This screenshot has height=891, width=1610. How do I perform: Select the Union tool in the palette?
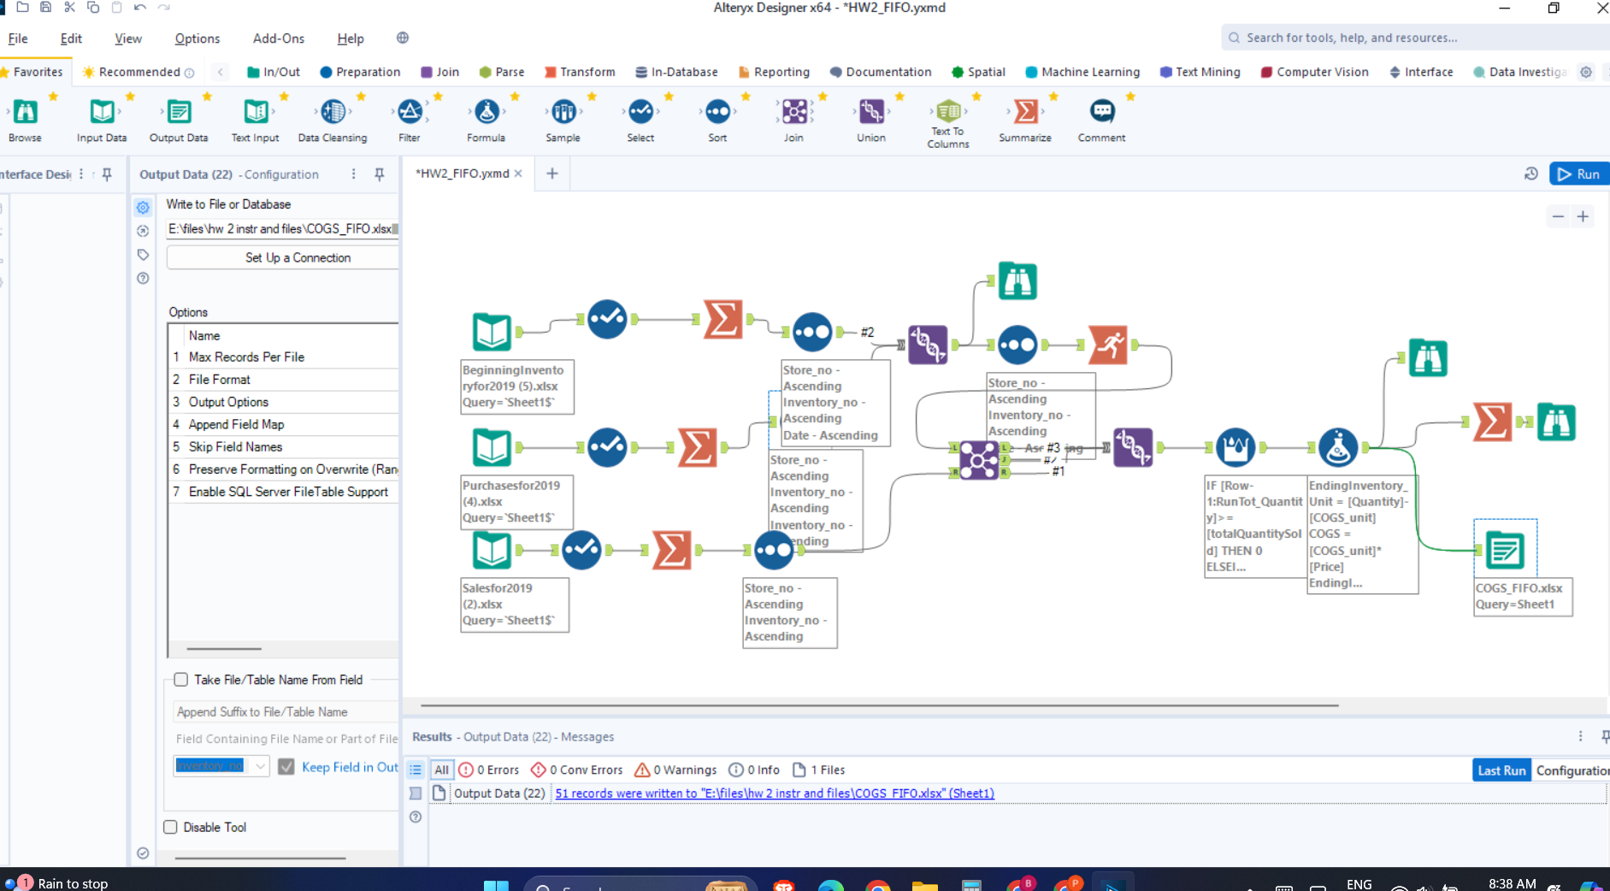pyautogui.click(x=870, y=112)
